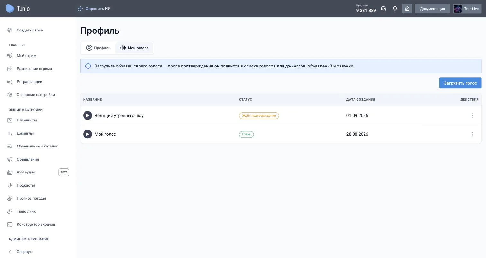The width and height of the screenshot is (486, 258).
Task: Open the Trap Live account menu
Action: coord(467,9)
